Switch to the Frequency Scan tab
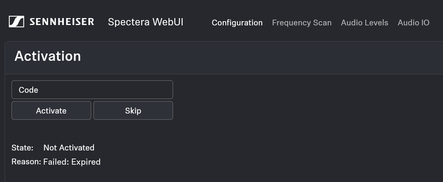This screenshot has height=182, width=443. (301, 23)
